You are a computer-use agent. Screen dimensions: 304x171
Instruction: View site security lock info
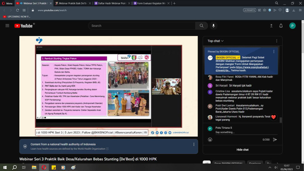pos(33,10)
